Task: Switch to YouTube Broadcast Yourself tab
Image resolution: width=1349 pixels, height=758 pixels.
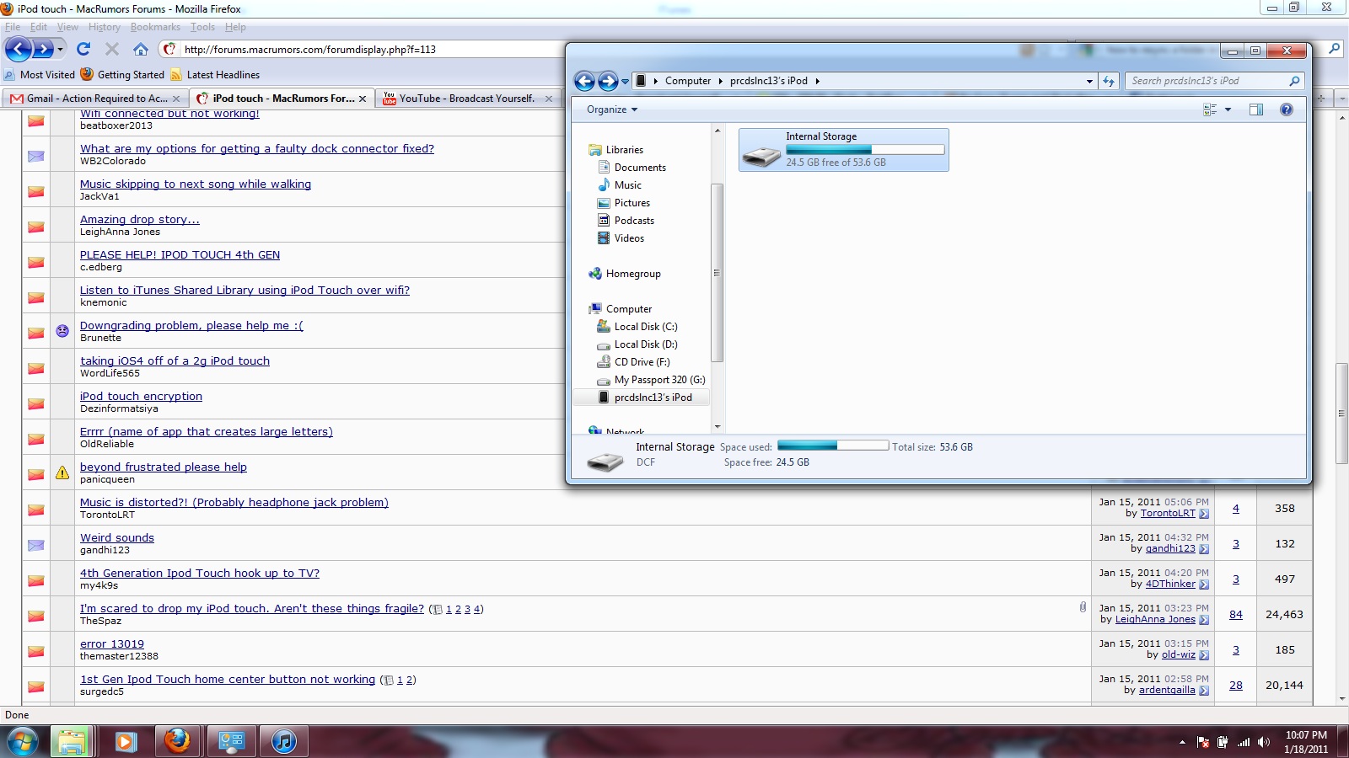Action: click(469, 99)
